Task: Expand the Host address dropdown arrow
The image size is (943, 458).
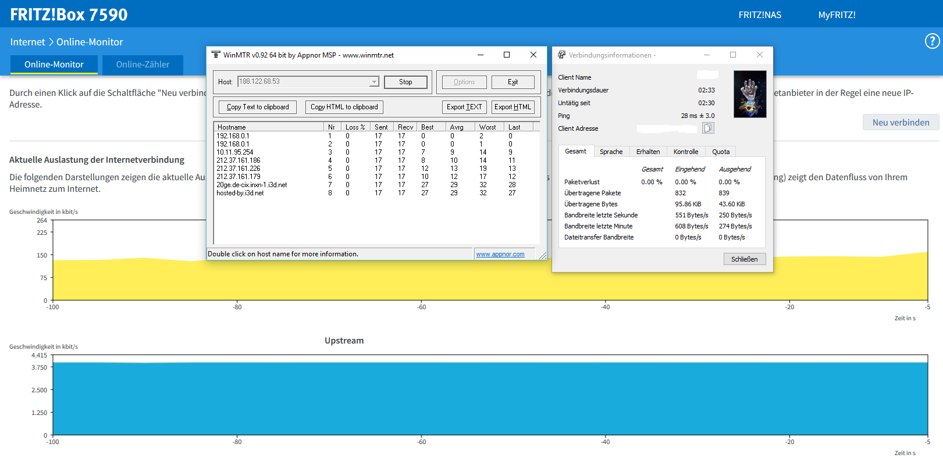Action: click(x=374, y=82)
